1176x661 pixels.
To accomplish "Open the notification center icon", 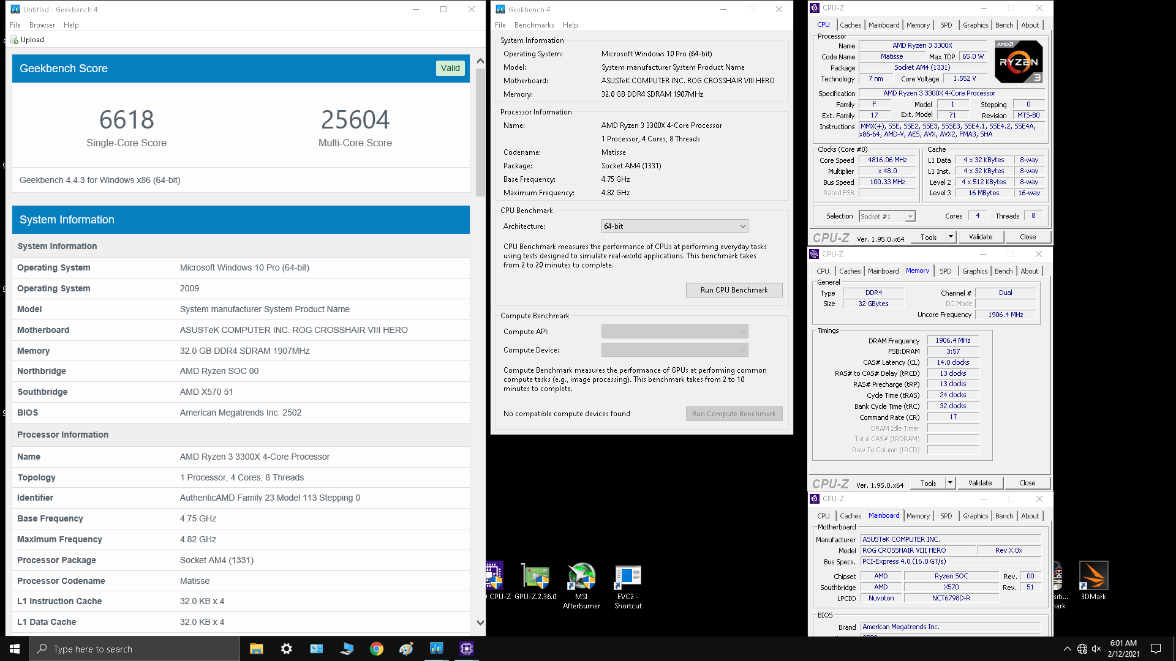I will tap(1156, 649).
